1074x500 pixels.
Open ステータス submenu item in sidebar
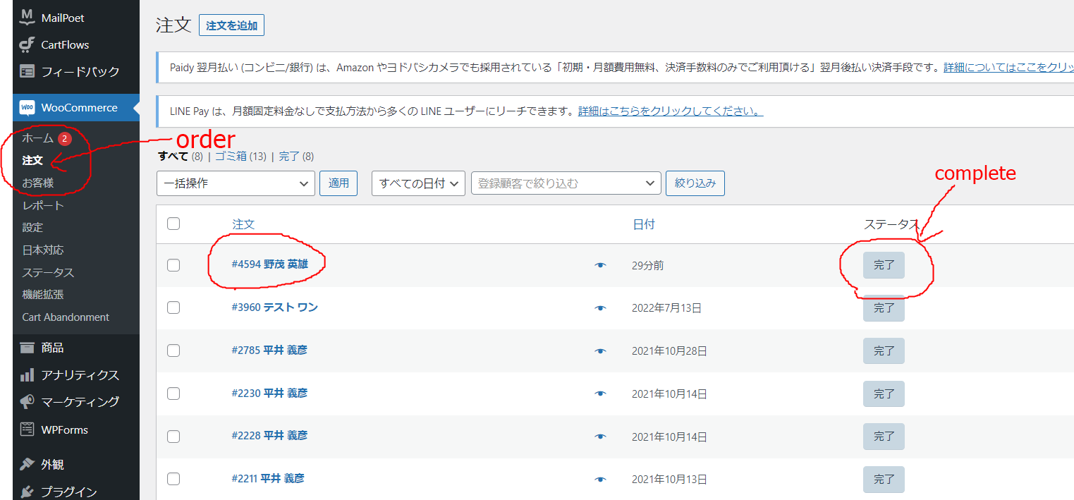coord(48,272)
